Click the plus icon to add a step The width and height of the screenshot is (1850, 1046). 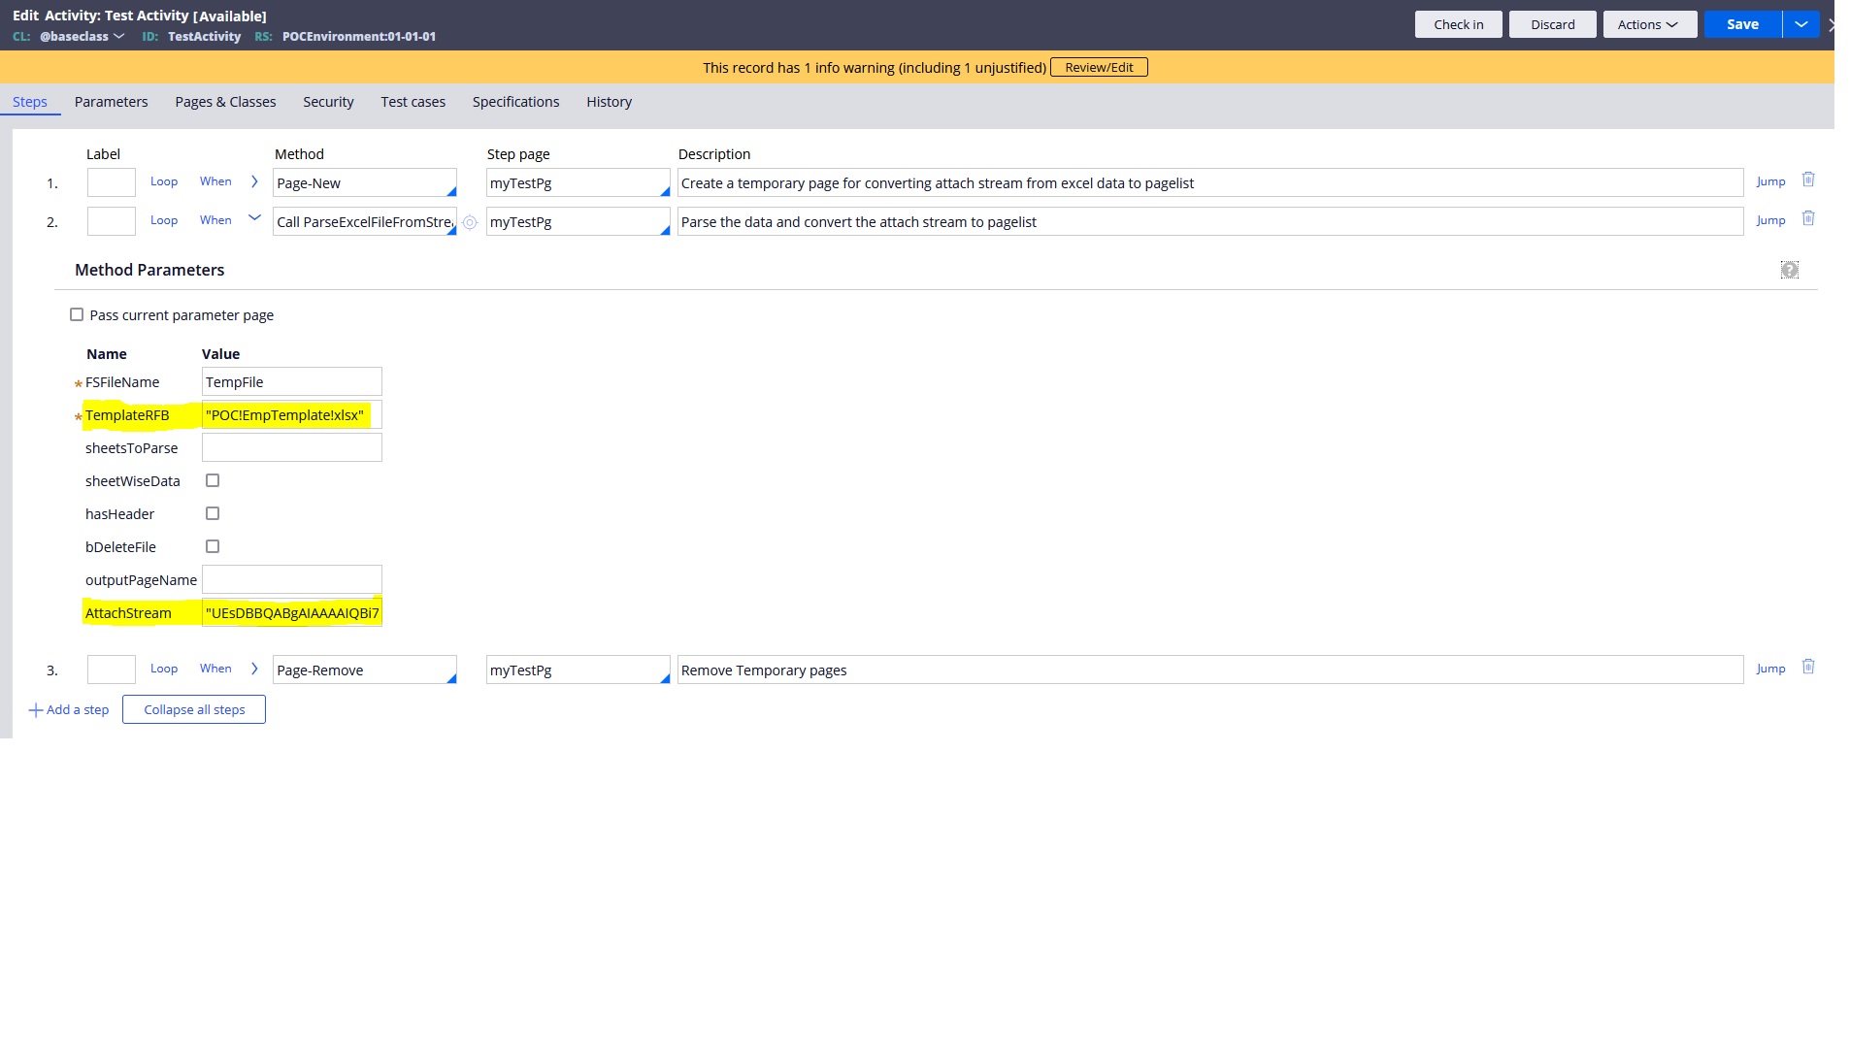tap(36, 710)
